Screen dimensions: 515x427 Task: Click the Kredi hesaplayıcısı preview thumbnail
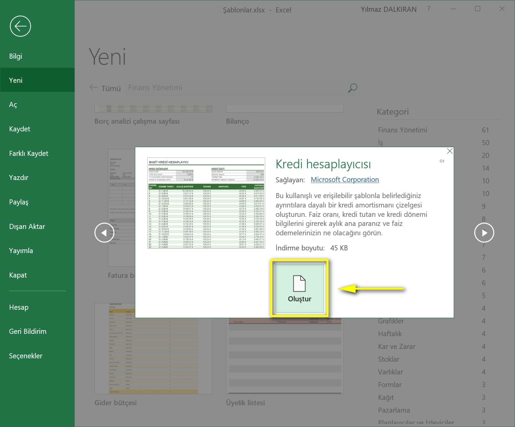tap(206, 203)
